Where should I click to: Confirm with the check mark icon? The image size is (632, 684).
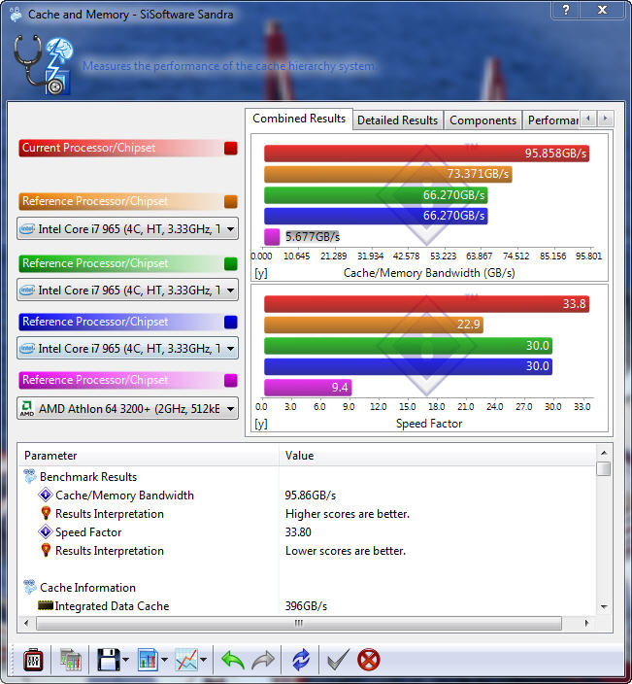338,660
